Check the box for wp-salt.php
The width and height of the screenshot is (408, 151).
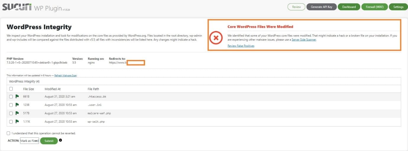coord(11,121)
